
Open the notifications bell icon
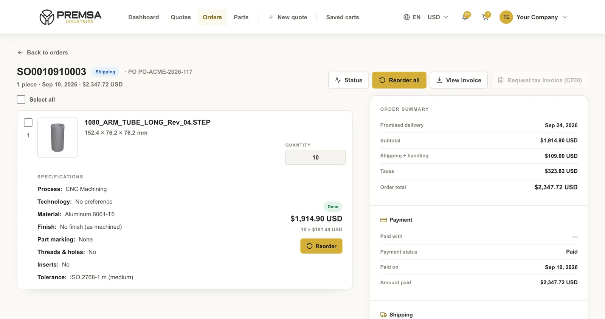point(465,17)
